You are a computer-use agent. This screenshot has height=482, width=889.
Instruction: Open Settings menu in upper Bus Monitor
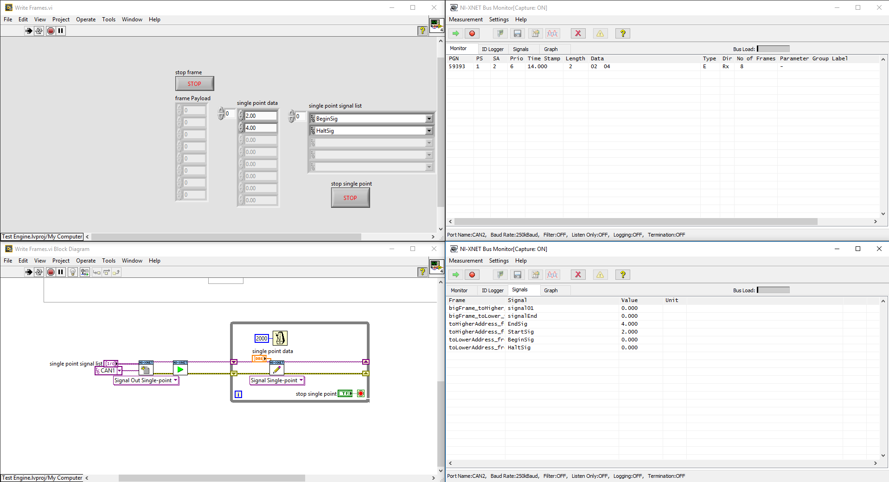pyautogui.click(x=499, y=19)
